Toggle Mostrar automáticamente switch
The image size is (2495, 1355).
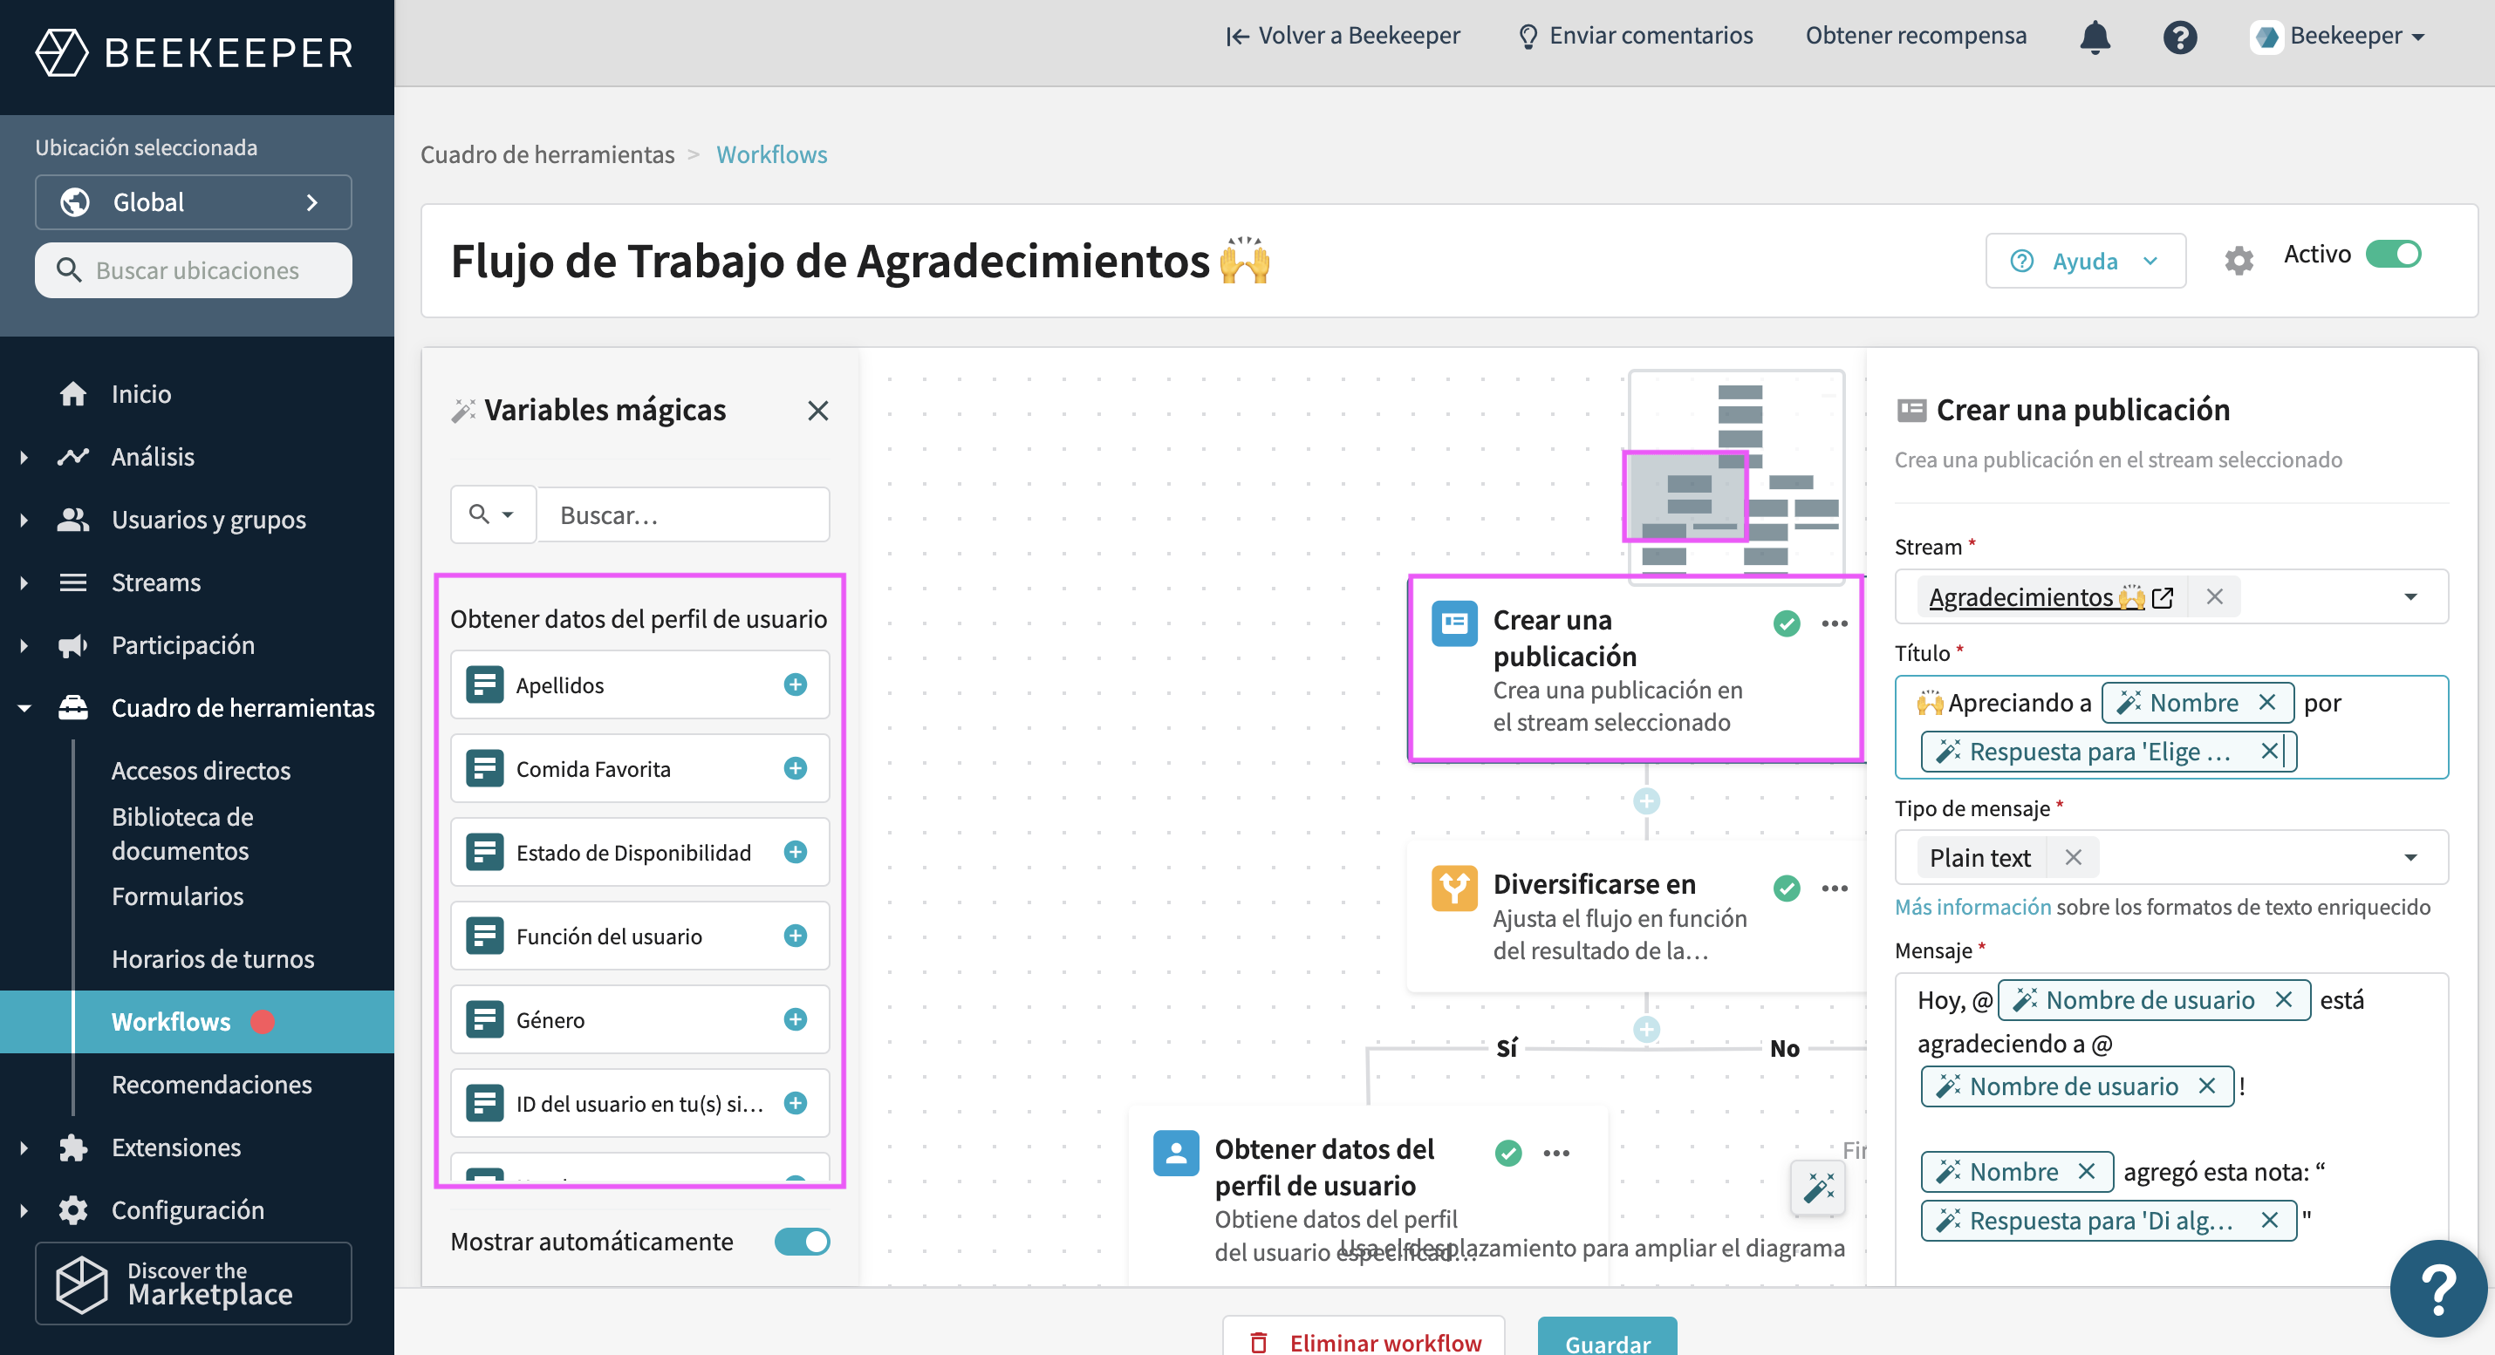click(x=802, y=1242)
